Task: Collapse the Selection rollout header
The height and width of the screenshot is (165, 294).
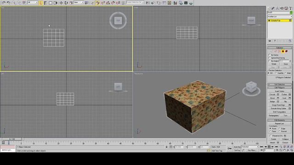Action: tap(279, 48)
